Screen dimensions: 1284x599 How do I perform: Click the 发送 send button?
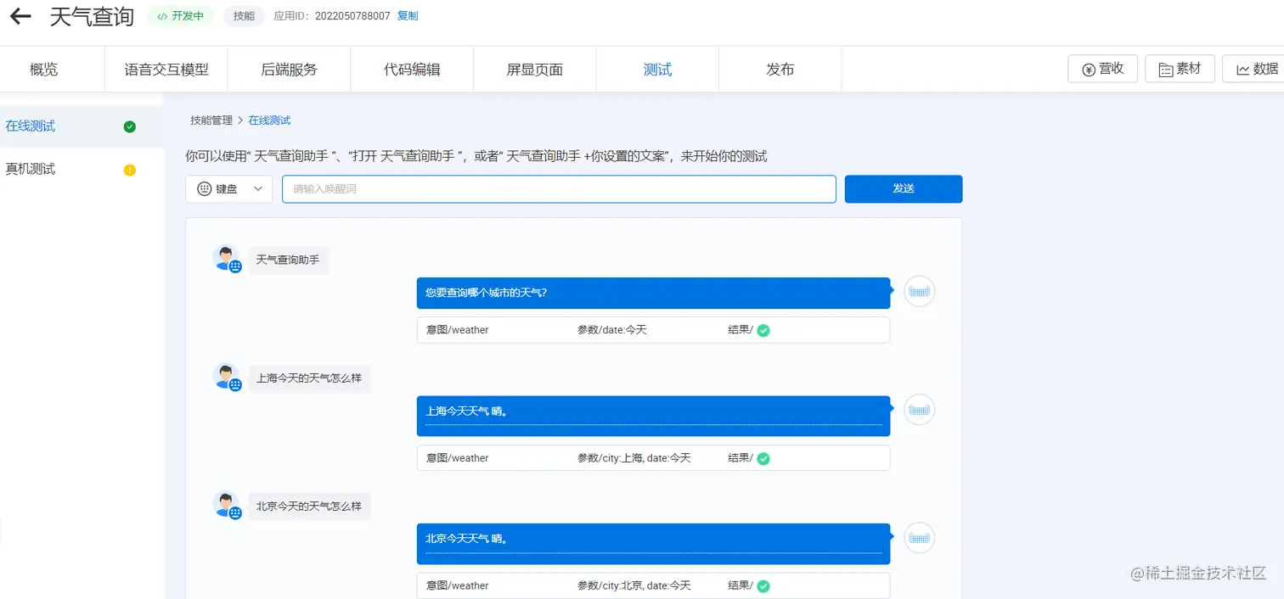point(903,188)
